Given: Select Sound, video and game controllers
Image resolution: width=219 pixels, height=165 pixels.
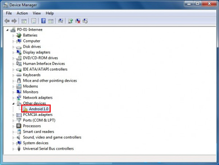Looking at the screenshot, I should click(52, 137).
